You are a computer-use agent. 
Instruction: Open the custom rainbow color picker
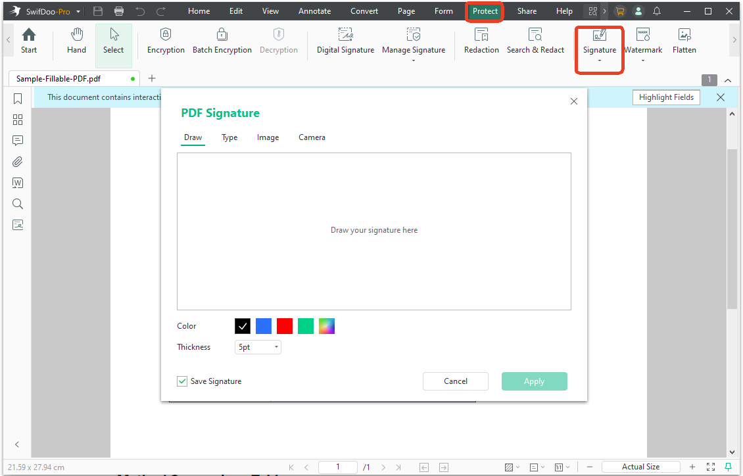pos(327,326)
